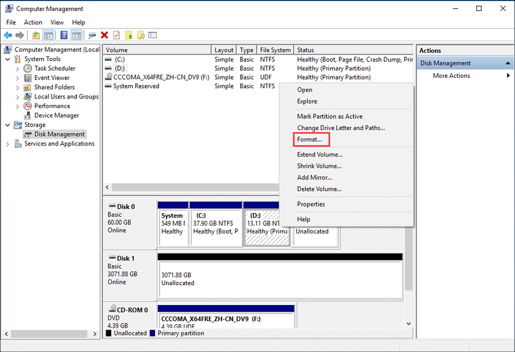Collapse the System Tools tree node
Viewport: 515px width, 352px height.
coord(8,59)
